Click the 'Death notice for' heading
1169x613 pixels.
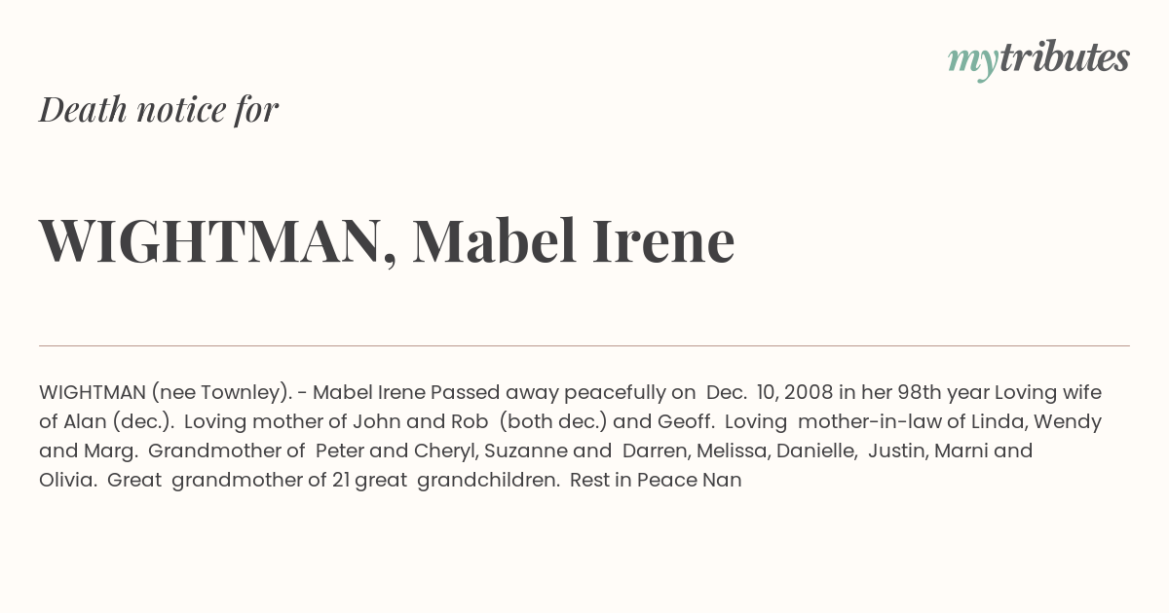tap(159, 110)
